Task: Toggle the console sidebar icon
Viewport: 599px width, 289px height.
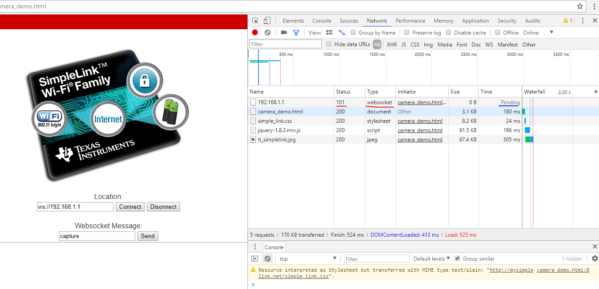Action: [254, 259]
